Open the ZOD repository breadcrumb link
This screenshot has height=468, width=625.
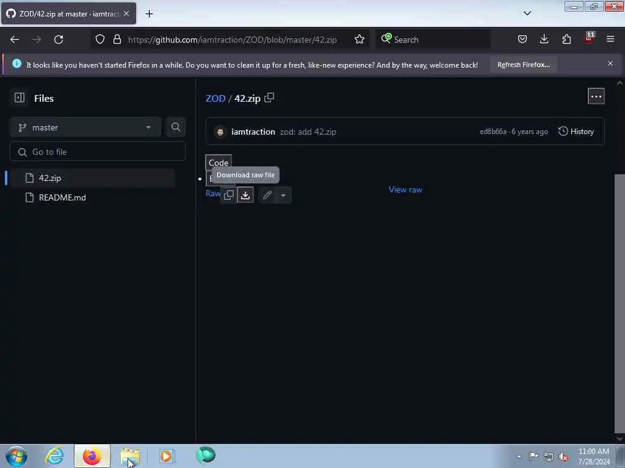[215, 98]
